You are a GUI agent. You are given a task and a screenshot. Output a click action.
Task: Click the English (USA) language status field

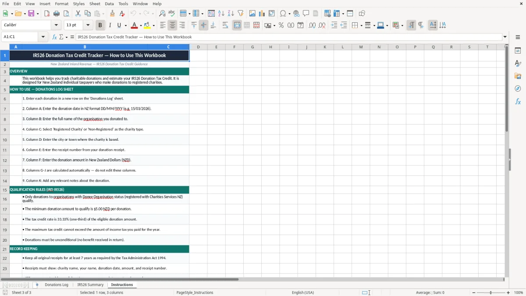(303, 292)
